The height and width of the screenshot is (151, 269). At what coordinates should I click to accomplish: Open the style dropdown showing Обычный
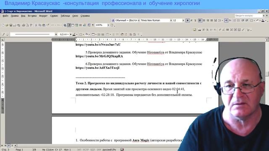tap(139, 21)
